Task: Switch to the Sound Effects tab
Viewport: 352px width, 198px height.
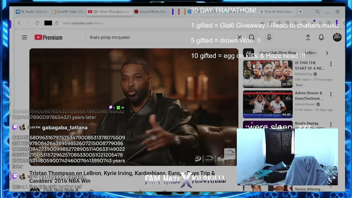Action: click(x=151, y=12)
